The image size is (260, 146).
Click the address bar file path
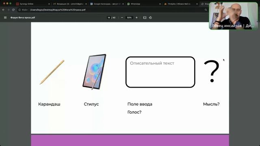[58, 10]
